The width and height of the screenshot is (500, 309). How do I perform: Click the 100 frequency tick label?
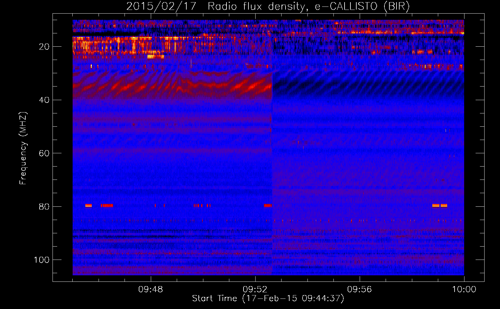[41, 260]
